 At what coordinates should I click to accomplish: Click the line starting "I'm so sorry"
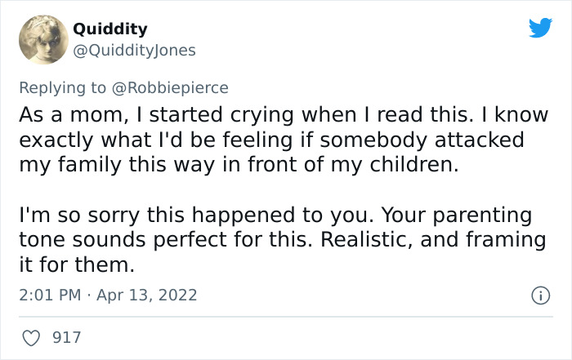[x=275, y=216]
